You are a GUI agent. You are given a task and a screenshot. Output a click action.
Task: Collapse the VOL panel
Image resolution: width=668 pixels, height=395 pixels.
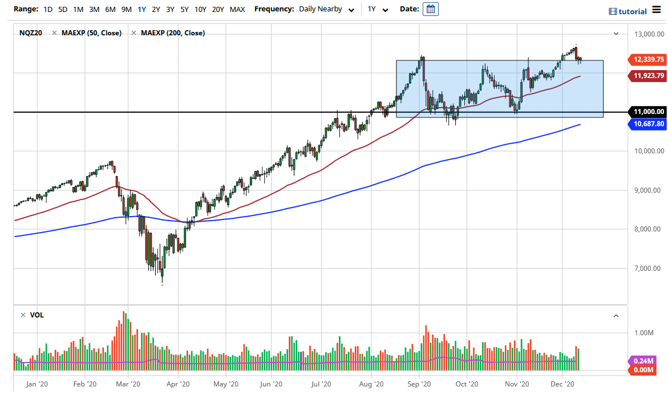(616, 315)
